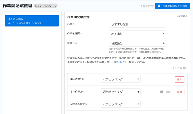Click the 1 / 30 利用中 counter text
The image size is (193, 114).
click(x=146, y=6)
